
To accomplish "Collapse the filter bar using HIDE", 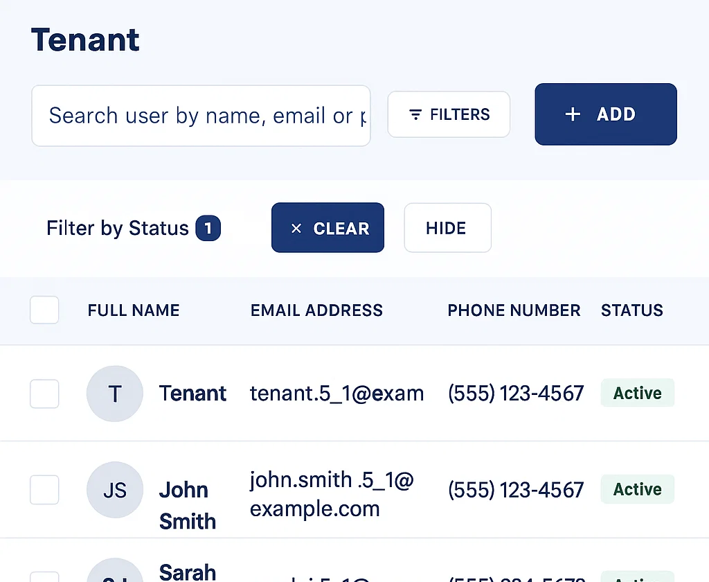I will tap(447, 228).
